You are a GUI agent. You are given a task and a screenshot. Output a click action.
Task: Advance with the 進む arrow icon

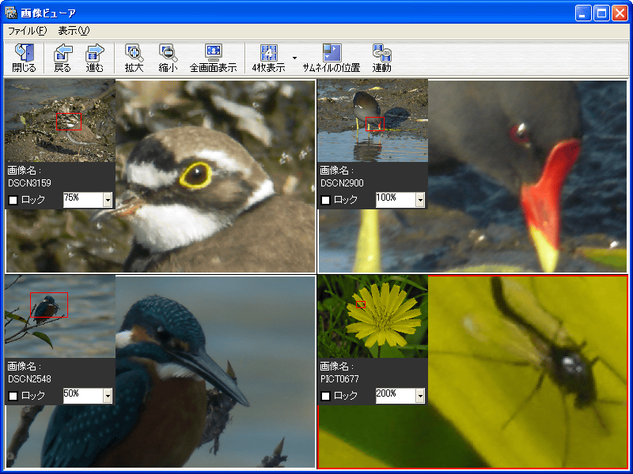tap(95, 52)
